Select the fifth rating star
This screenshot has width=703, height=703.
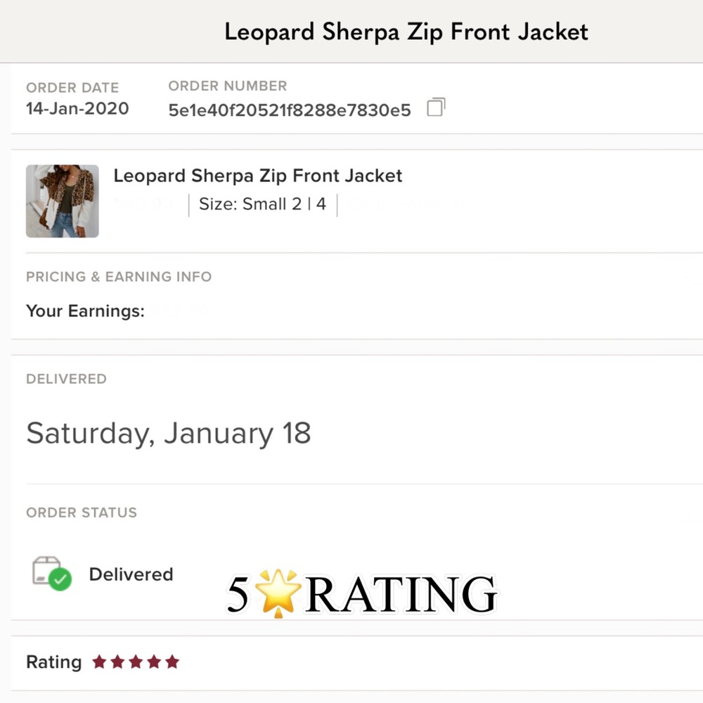(172, 661)
